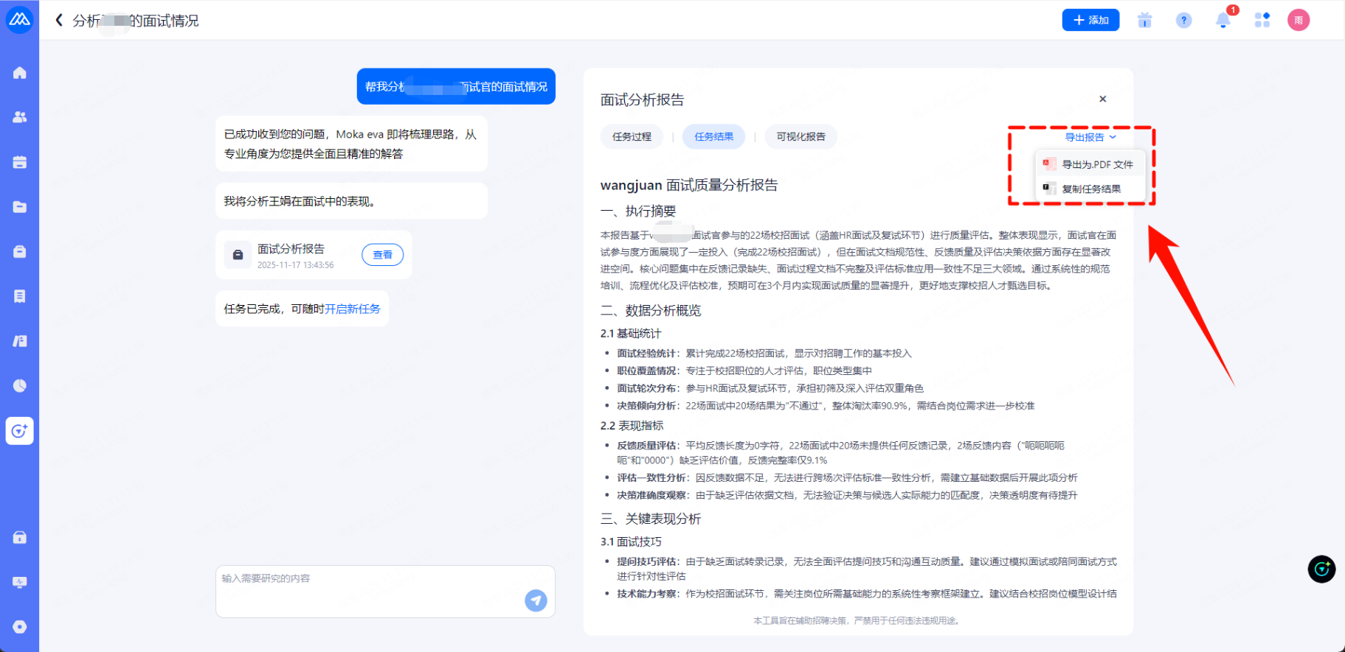Open the pie chart reports icon
This screenshot has width=1345, height=652.
coord(20,385)
